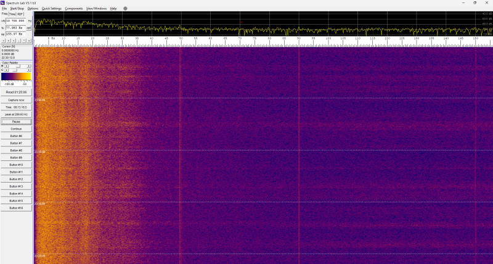Viewport: 493px width, 264px height.
Task: Minimize the Spectrum Lab window
Action: tap(463, 2)
